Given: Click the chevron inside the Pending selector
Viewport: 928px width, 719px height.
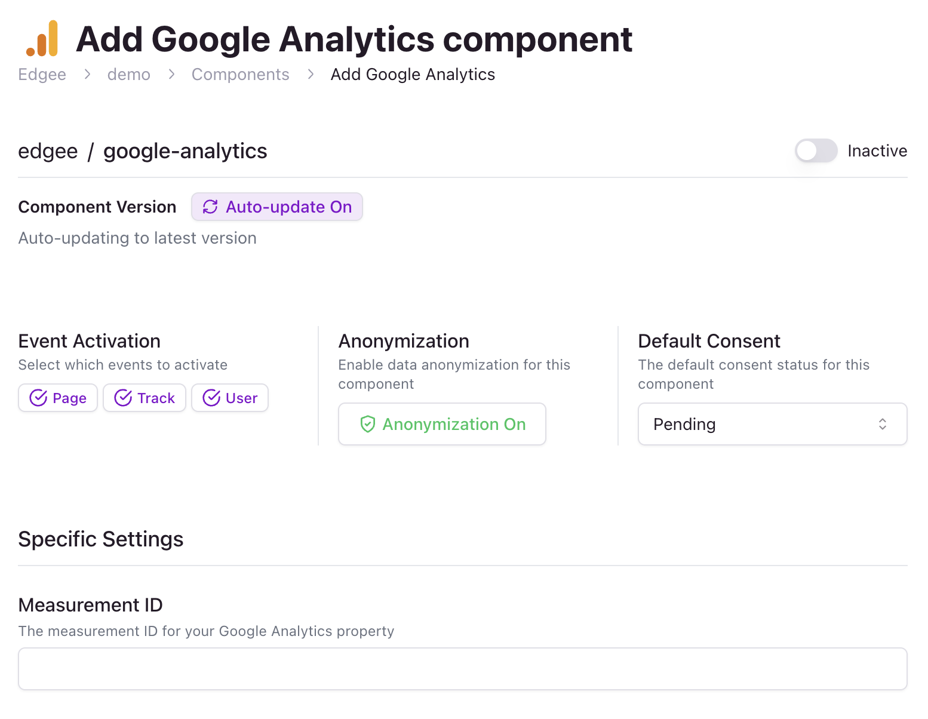Looking at the screenshot, I should [x=882, y=424].
